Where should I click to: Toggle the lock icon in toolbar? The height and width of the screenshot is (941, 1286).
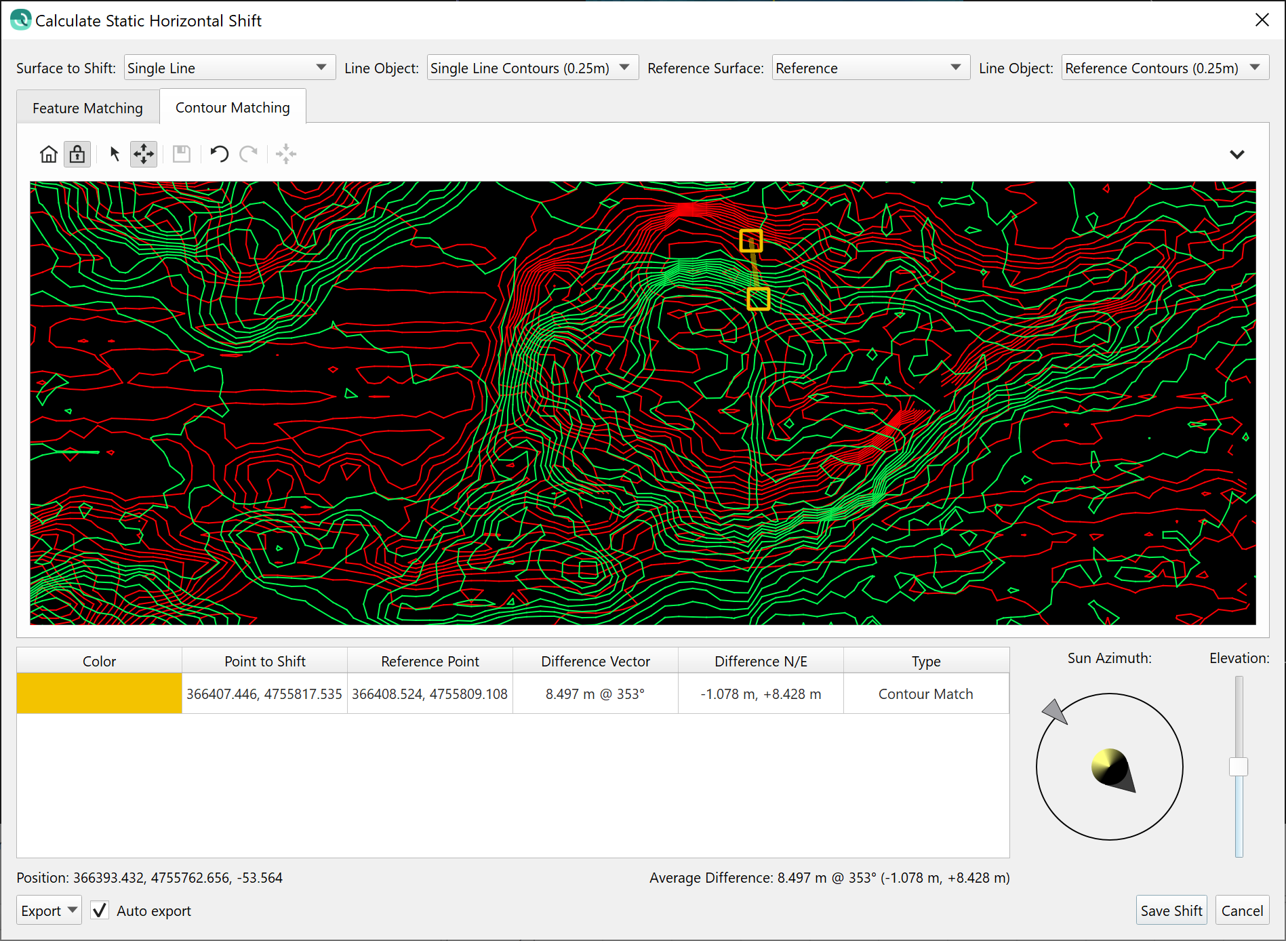pyautogui.click(x=77, y=155)
